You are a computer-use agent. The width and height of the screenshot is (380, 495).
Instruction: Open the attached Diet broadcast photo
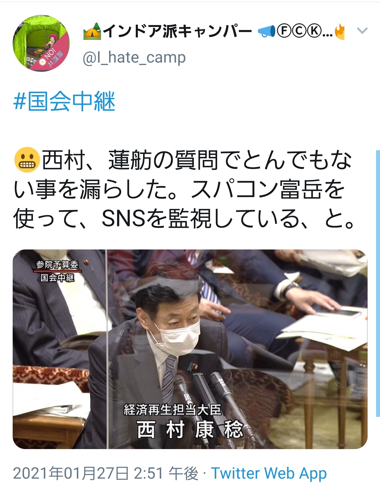point(190,349)
